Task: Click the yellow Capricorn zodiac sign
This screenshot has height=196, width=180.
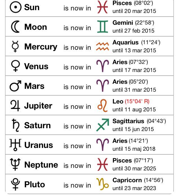Action: (102, 184)
